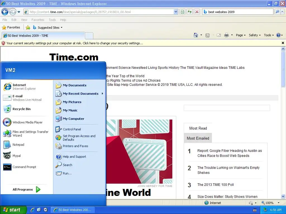Switch to the Most Read tab
286x214 pixels.
(x=198, y=128)
